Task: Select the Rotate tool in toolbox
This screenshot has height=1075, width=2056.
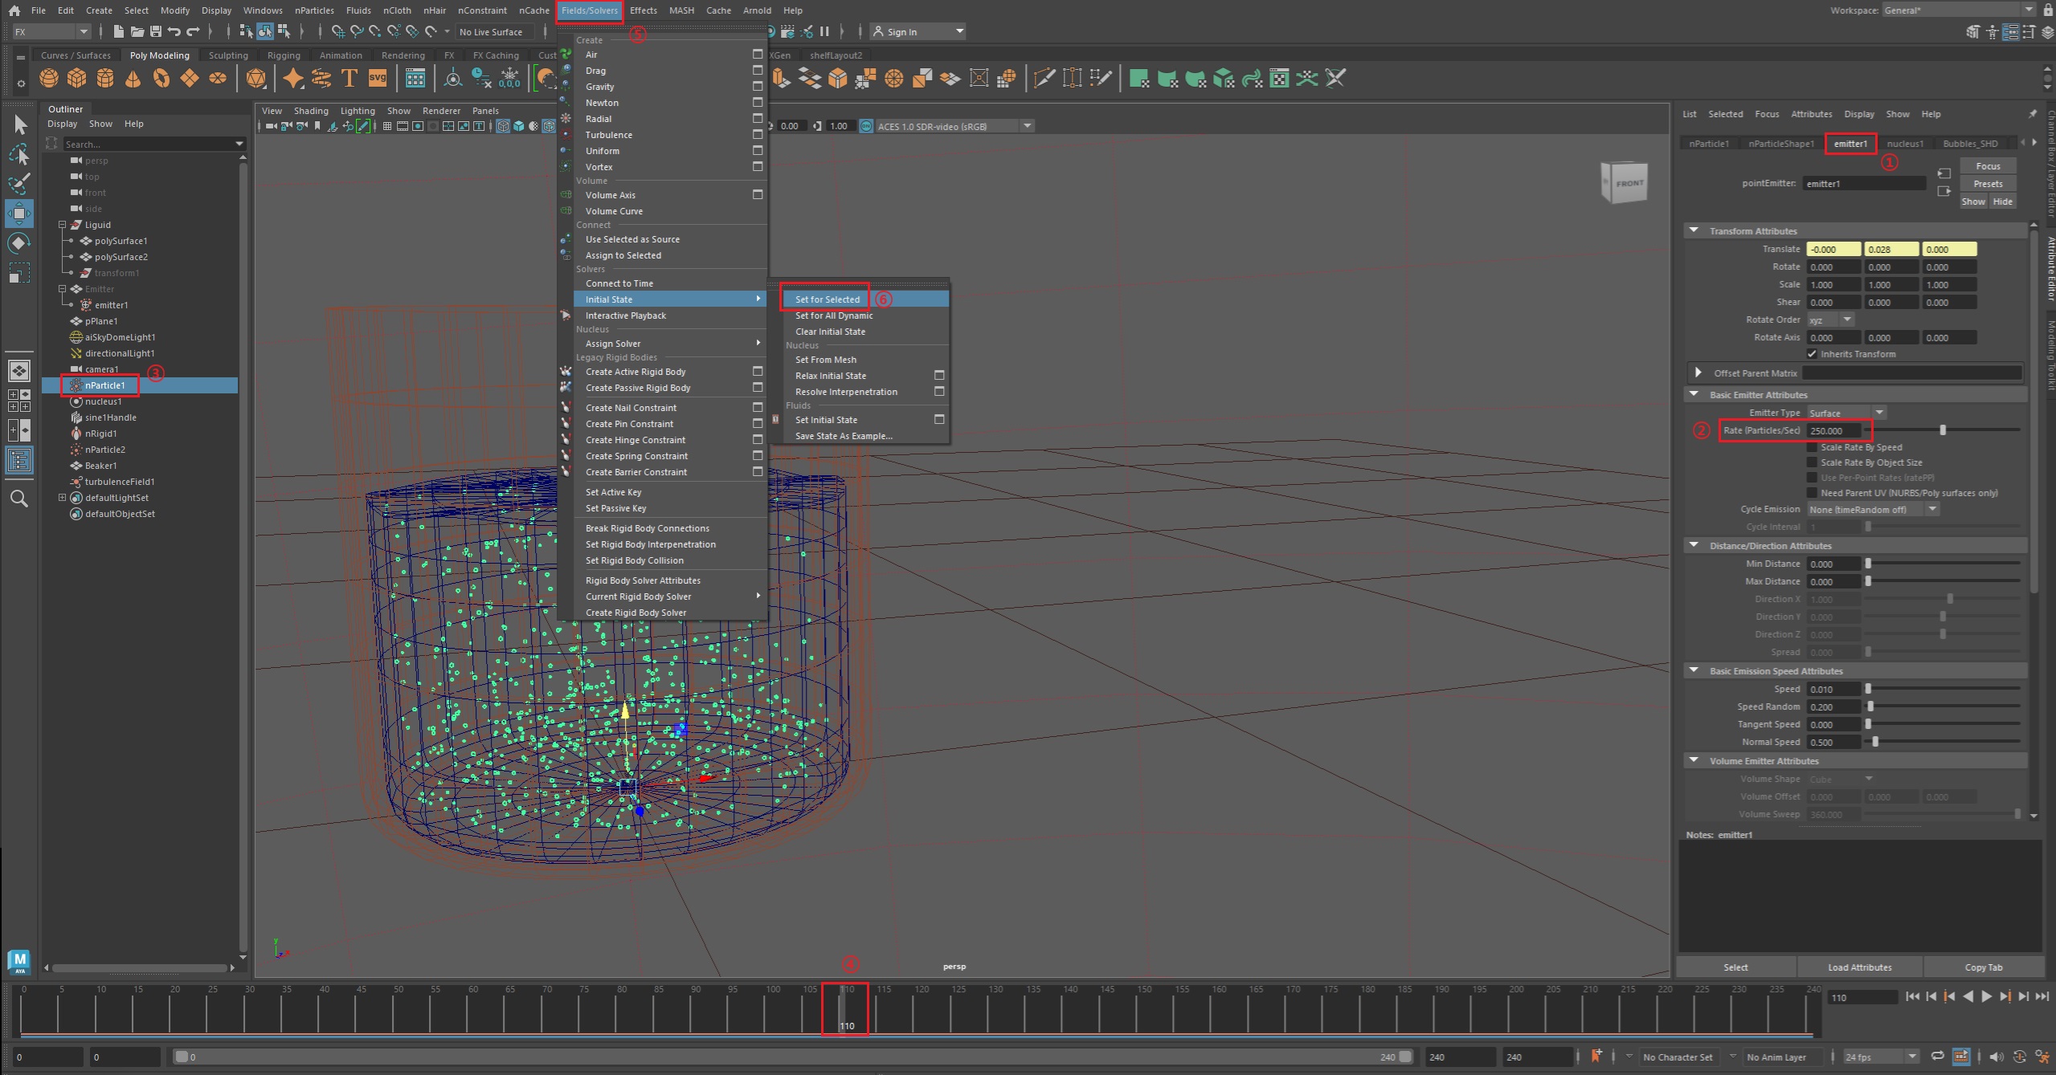Action: [x=20, y=243]
